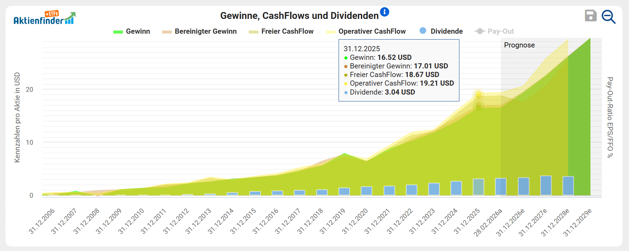Click the Prognose forecast region label
The width and height of the screenshot is (629, 251).
[x=519, y=45]
